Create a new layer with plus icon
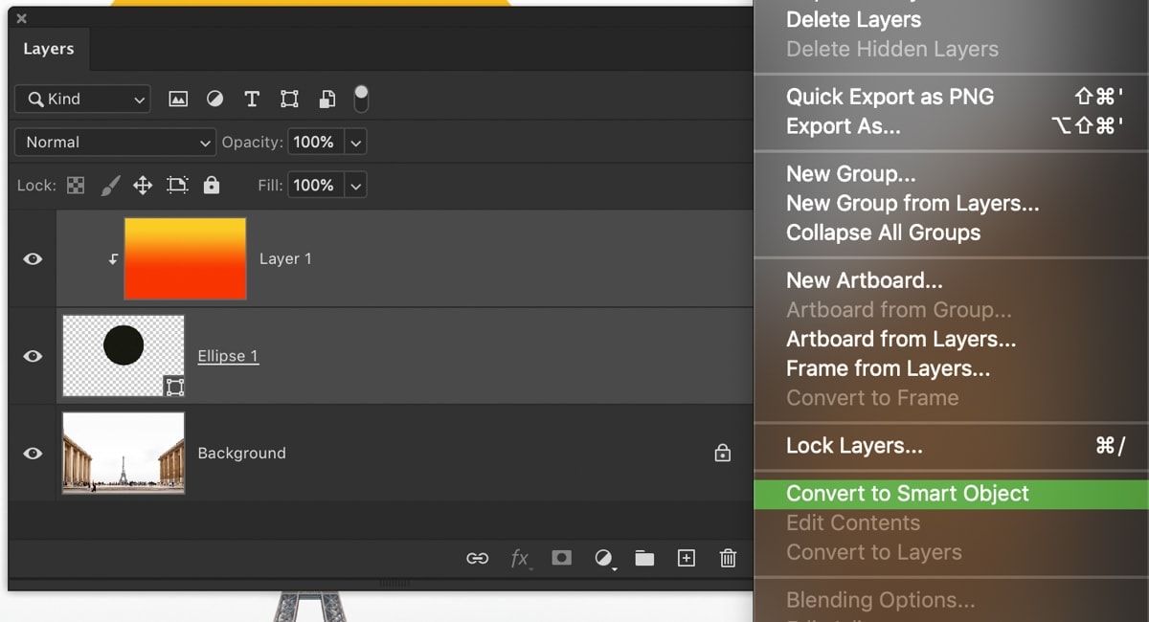Screen dimensions: 1149x622 pos(687,558)
